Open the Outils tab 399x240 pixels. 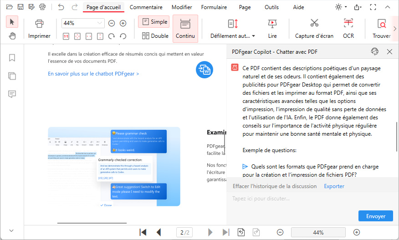271,7
